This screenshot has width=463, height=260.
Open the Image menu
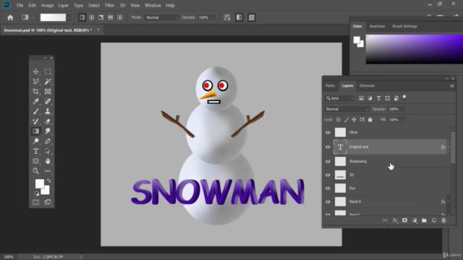[47, 5]
